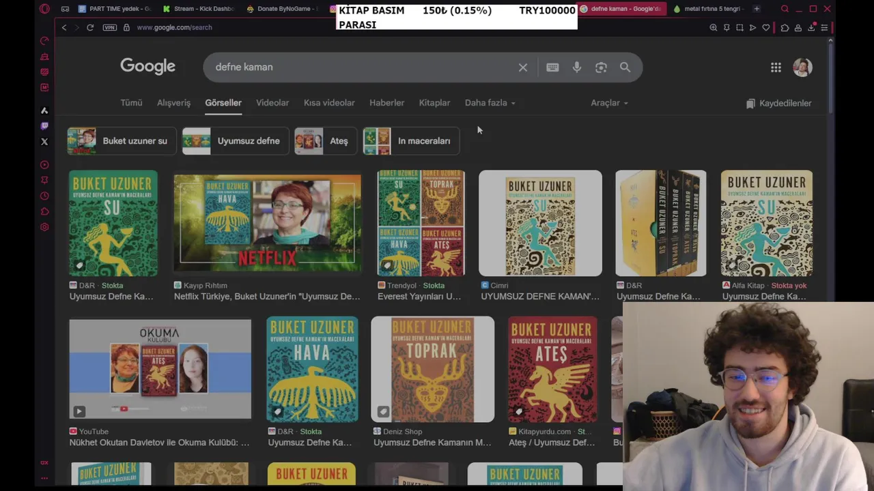Open the Easy Setup menu icon

click(x=824, y=27)
